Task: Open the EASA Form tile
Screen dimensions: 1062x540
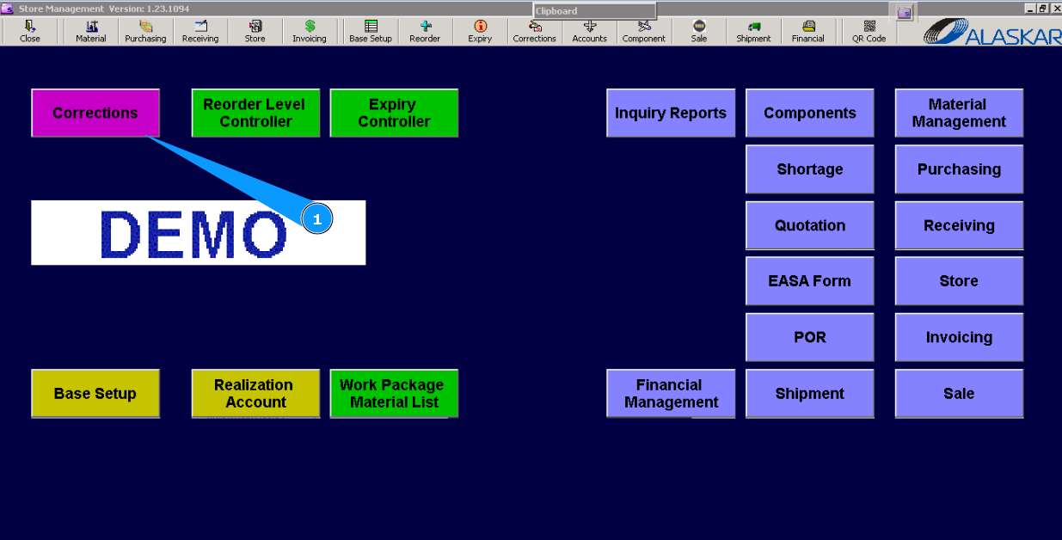Action: 810,281
